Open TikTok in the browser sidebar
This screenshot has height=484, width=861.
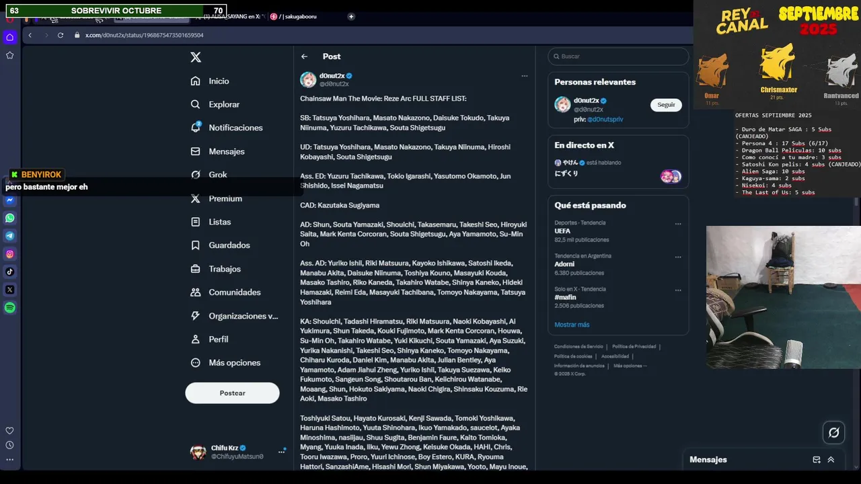coord(9,272)
